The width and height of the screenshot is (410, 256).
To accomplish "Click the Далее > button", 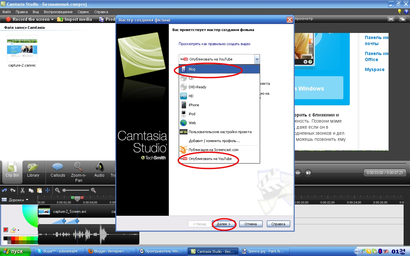I will (223, 224).
